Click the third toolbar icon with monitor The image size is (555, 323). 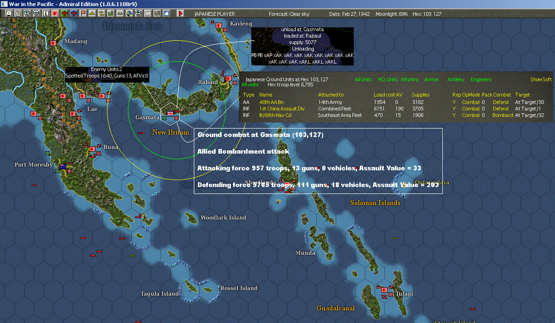coord(27,13)
